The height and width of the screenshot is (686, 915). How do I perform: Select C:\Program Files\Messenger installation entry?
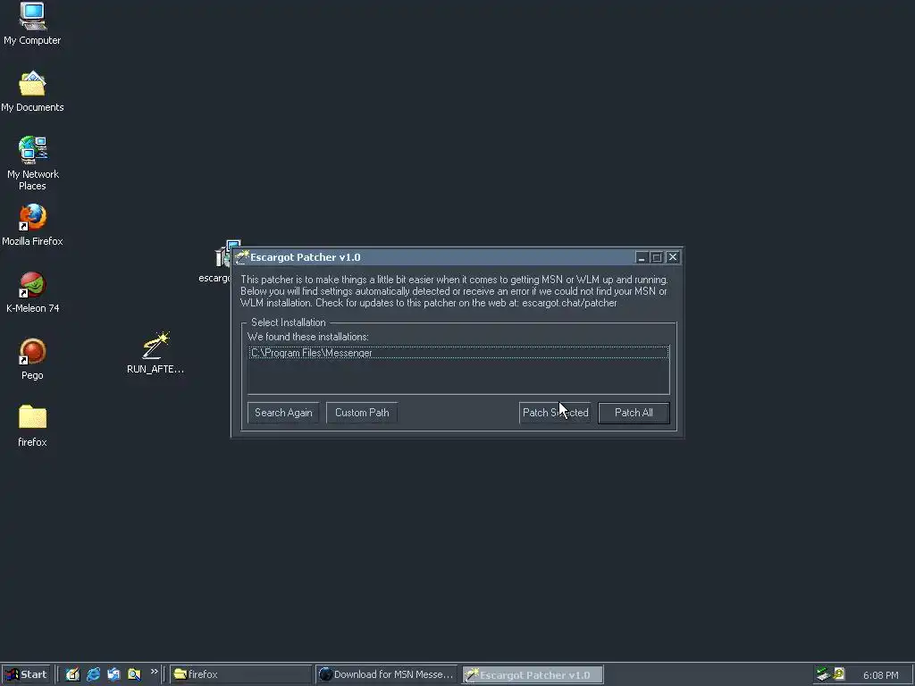(x=458, y=353)
